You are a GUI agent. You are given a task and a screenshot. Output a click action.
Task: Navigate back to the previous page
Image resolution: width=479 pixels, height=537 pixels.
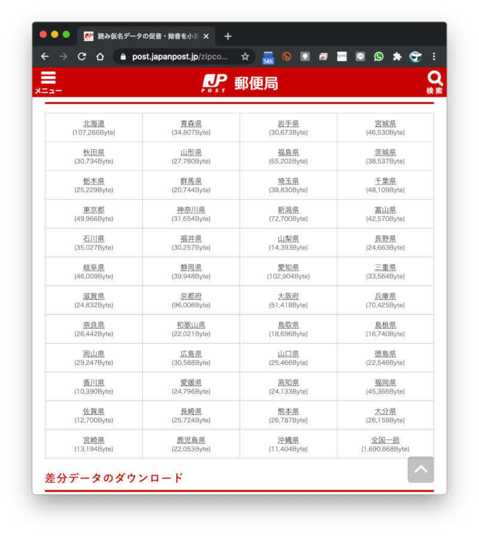[45, 57]
